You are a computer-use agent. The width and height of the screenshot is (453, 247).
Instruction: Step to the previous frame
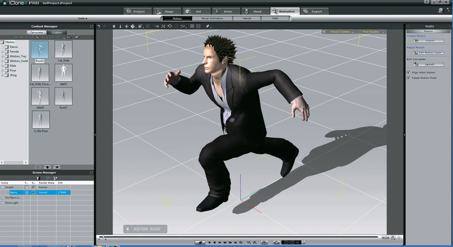click(x=225, y=242)
